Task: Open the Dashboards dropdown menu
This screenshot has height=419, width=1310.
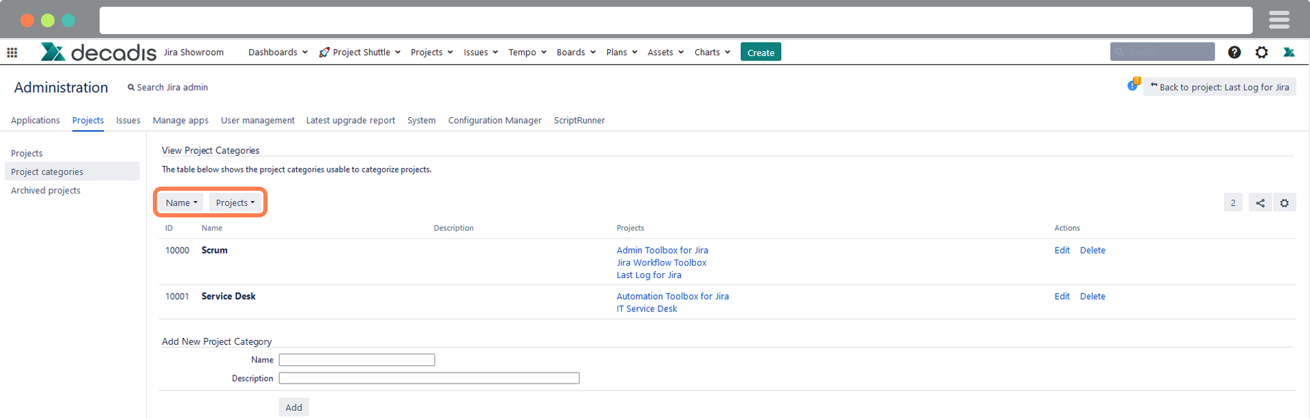Action: pos(278,52)
